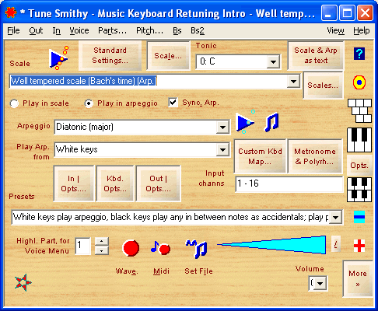Click the Scale & Arp as text button
The image size is (378, 311).
[x=316, y=55]
